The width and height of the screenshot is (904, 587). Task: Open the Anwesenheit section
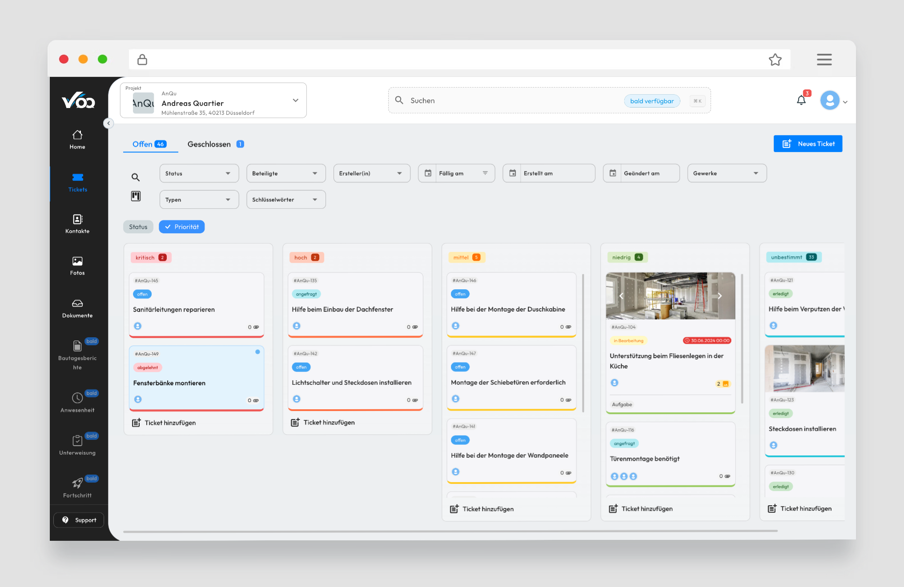(x=77, y=401)
